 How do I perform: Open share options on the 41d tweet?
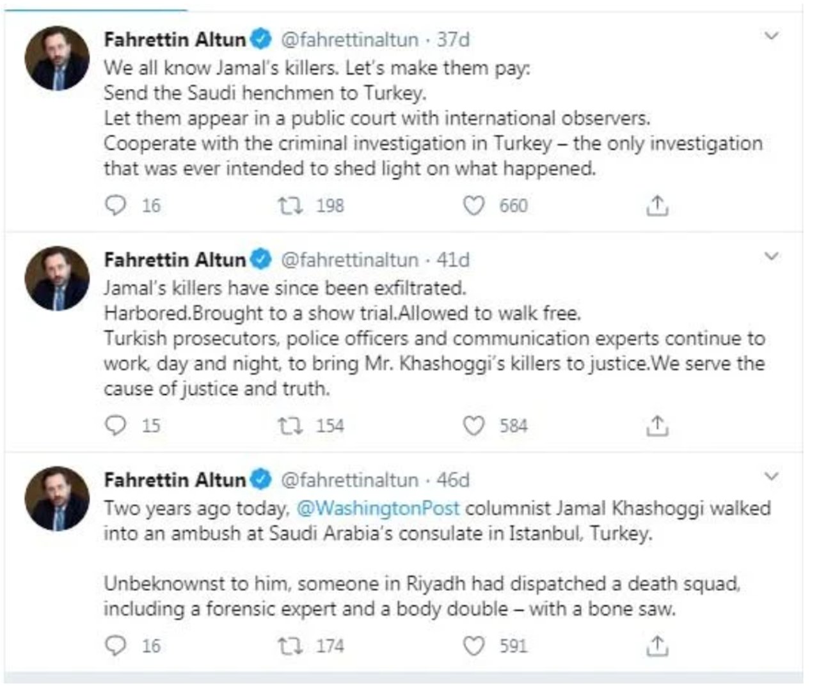click(x=656, y=423)
